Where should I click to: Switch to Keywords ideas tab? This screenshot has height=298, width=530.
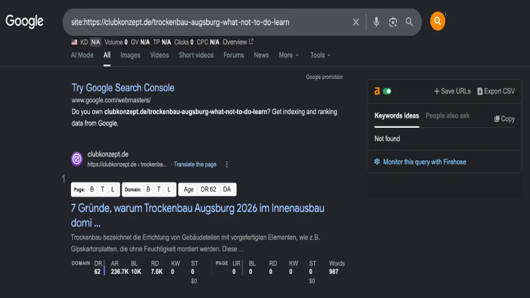coord(397,116)
